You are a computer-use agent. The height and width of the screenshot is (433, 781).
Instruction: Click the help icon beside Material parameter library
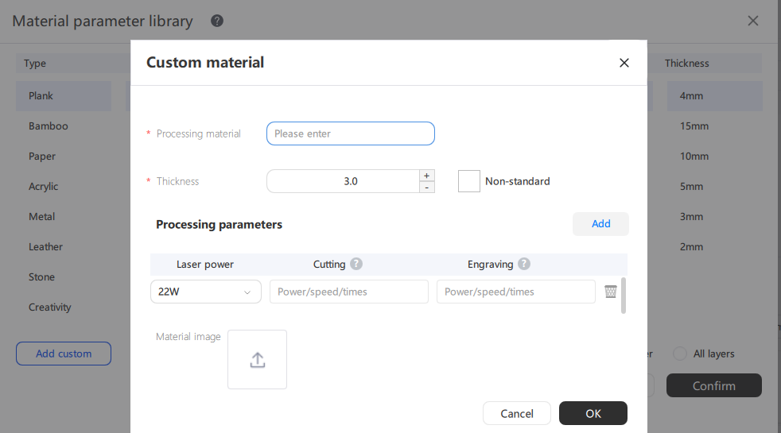pos(217,21)
